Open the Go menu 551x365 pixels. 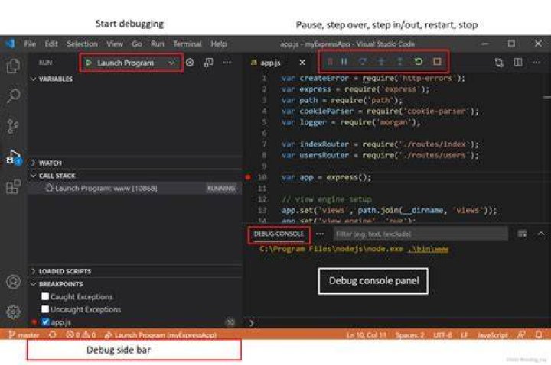pos(137,44)
